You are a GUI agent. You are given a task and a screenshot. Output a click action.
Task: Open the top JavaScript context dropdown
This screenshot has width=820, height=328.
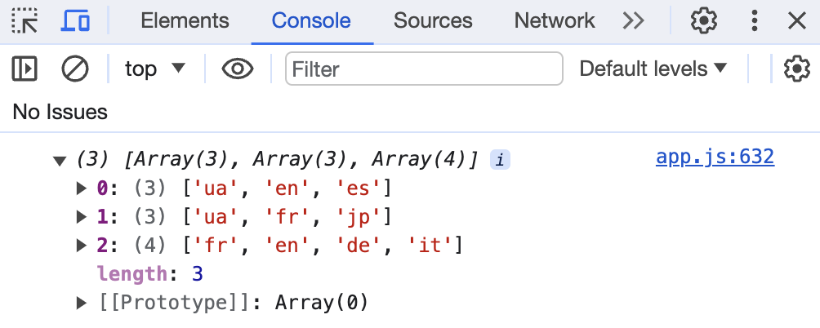coord(155,69)
